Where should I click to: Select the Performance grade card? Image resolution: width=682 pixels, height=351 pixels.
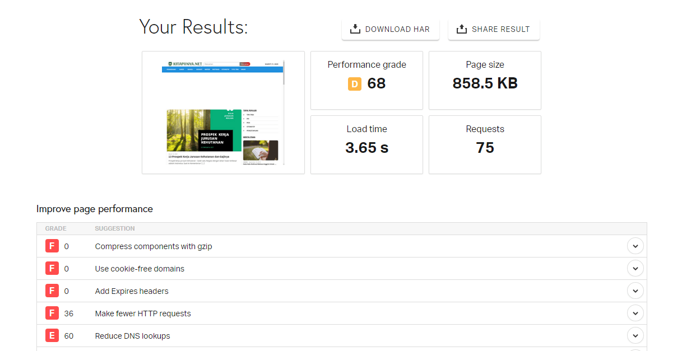pyautogui.click(x=366, y=80)
